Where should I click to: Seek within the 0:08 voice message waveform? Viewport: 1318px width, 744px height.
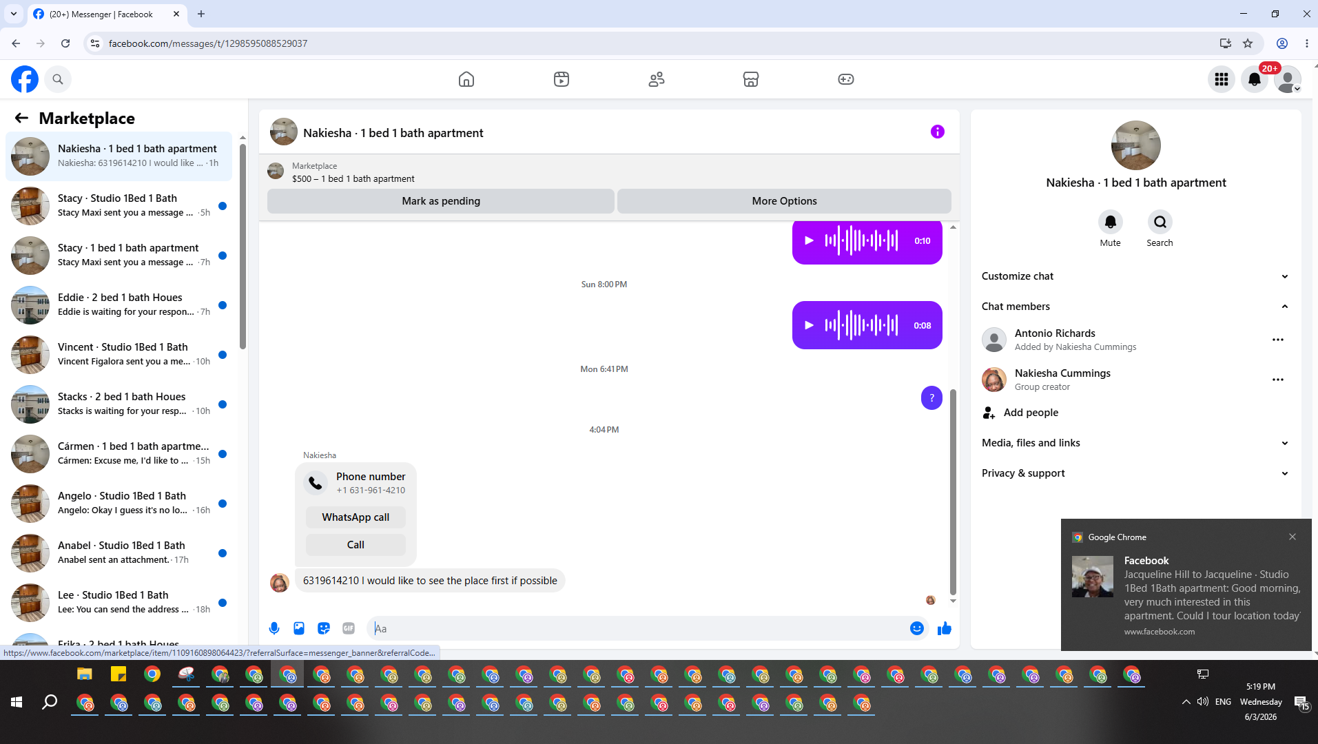(862, 325)
